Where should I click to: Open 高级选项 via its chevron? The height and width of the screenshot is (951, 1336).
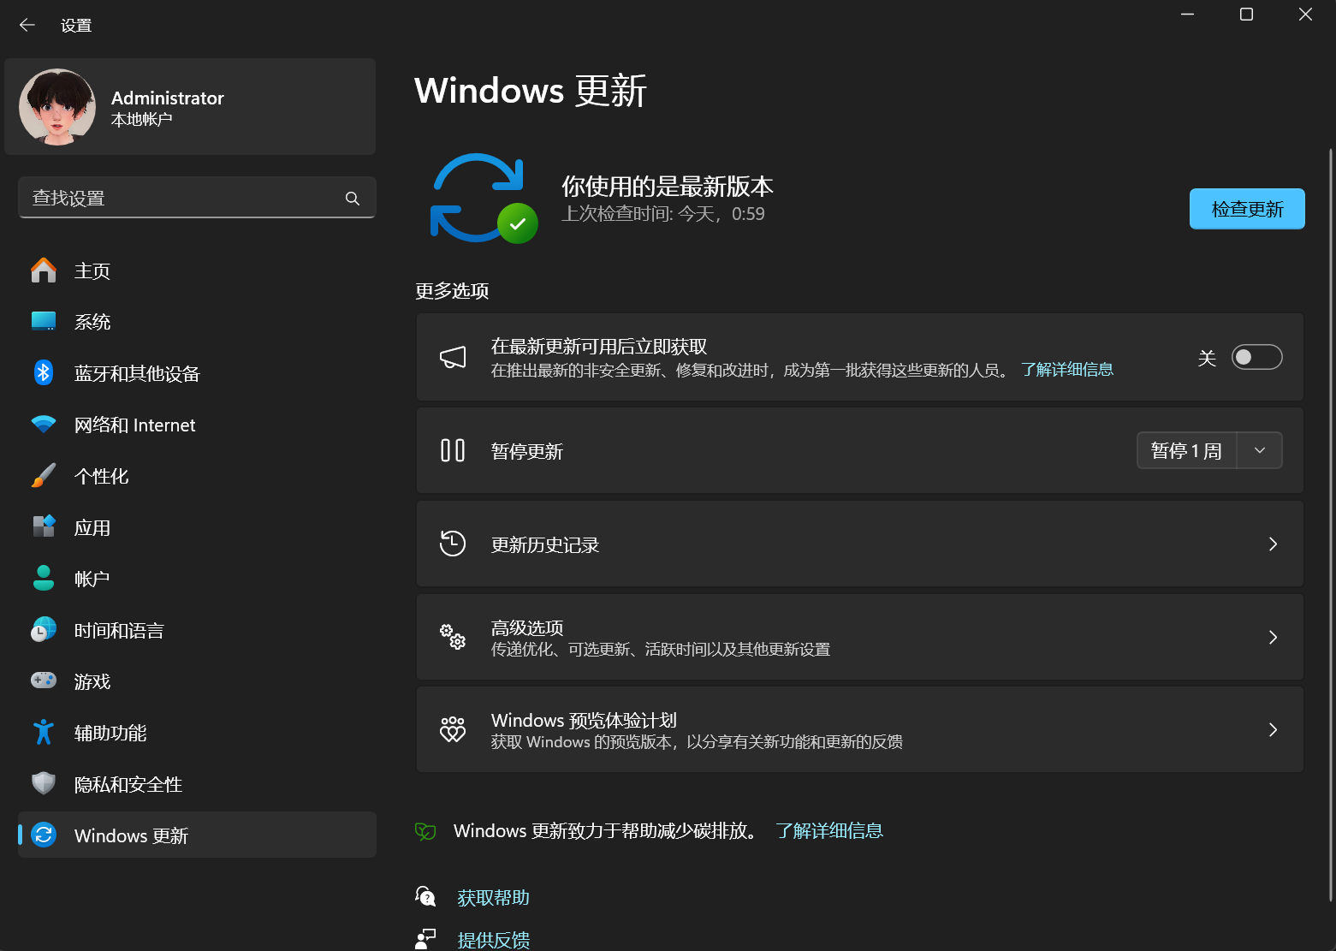(1273, 637)
